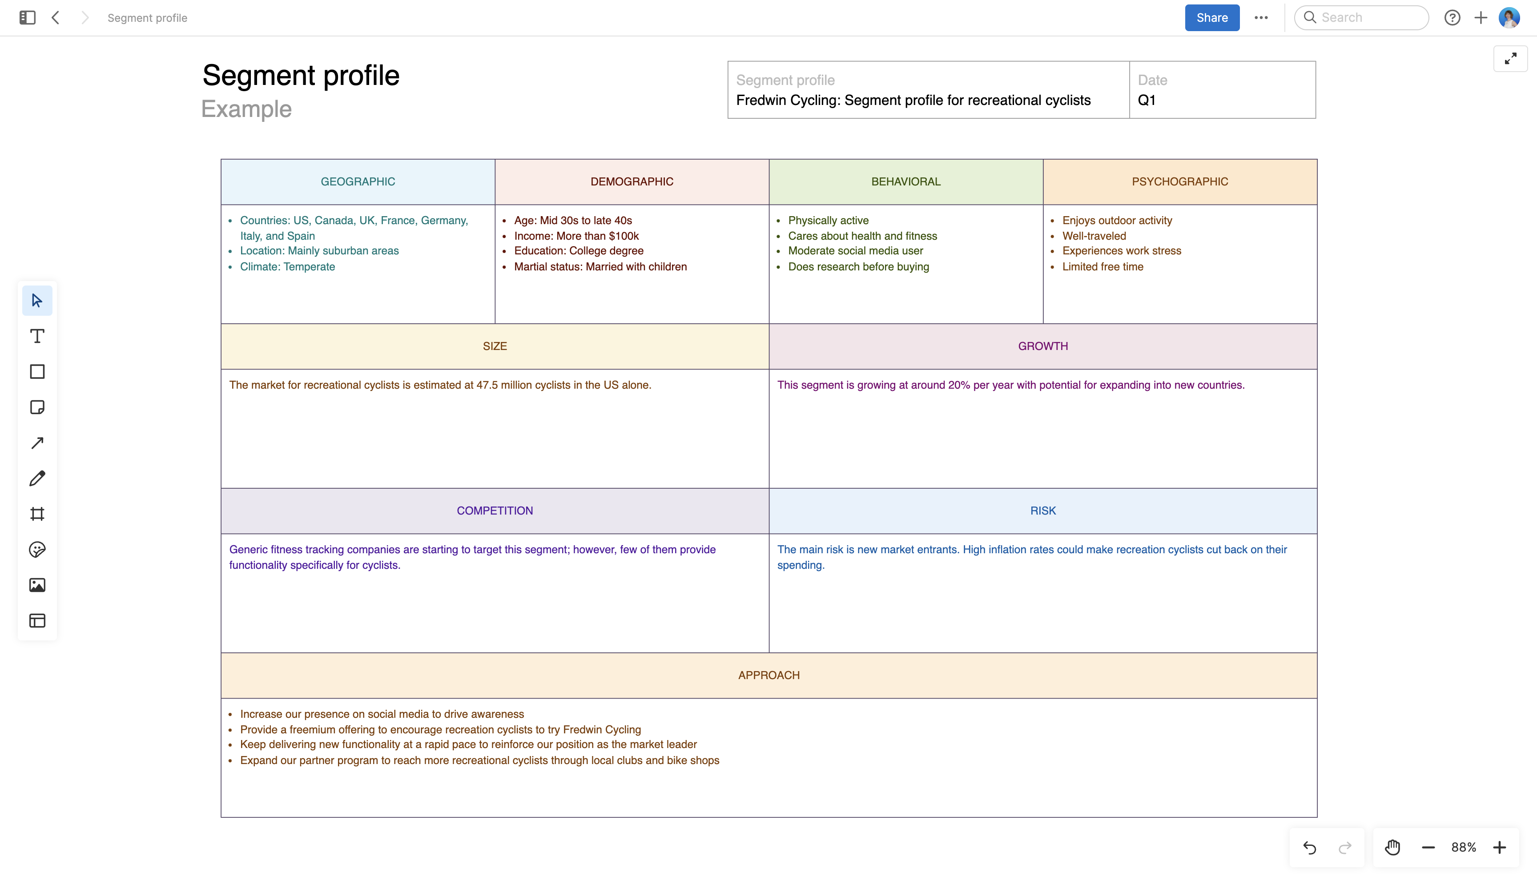
Task: Open your profile avatar menu
Action: click(1510, 18)
